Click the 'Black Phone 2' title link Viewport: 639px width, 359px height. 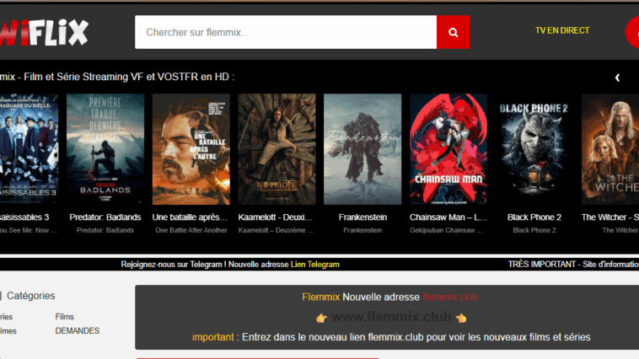(x=534, y=217)
